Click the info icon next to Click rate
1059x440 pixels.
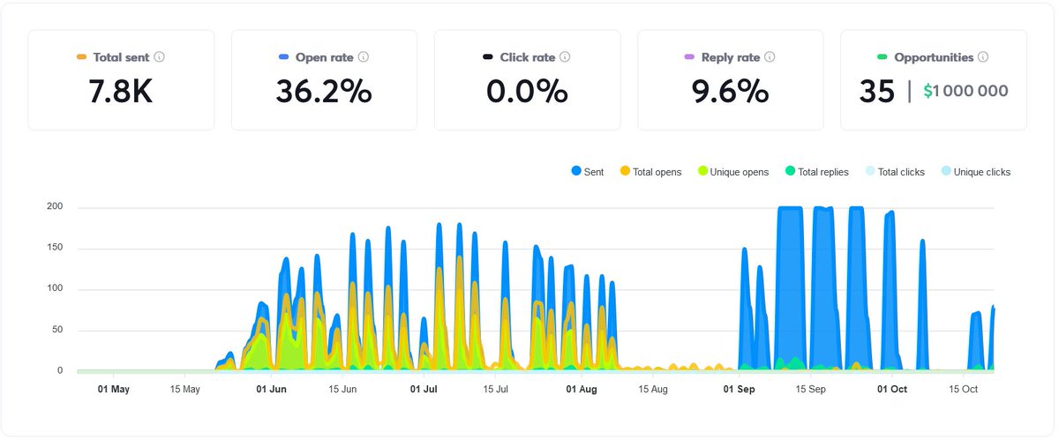(565, 57)
